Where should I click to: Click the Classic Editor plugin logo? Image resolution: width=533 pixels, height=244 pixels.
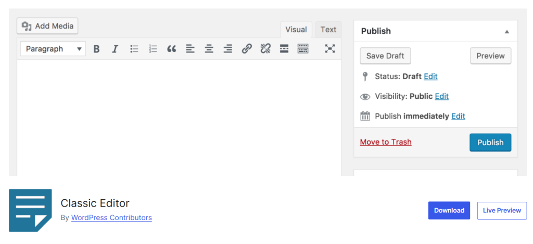(30, 210)
